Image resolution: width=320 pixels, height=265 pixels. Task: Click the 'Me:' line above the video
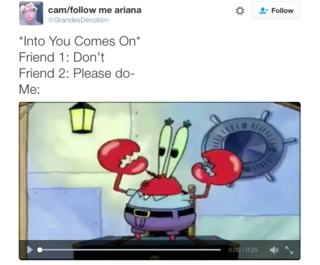click(29, 89)
